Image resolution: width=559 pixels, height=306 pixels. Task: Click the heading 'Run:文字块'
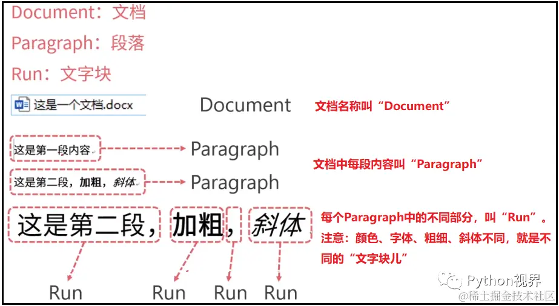tap(61, 74)
